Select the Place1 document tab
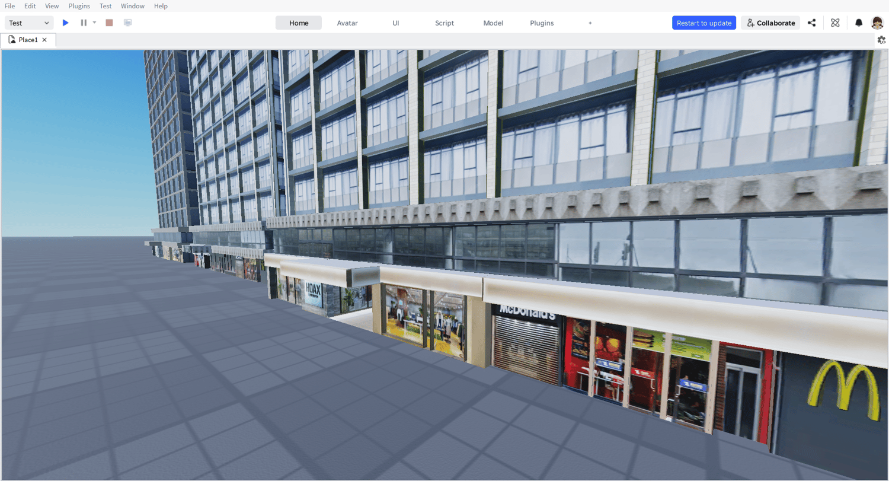The image size is (889, 500). [28, 40]
